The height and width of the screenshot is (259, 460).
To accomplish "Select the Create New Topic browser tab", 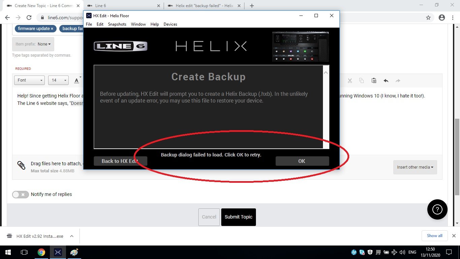I will click(43, 6).
